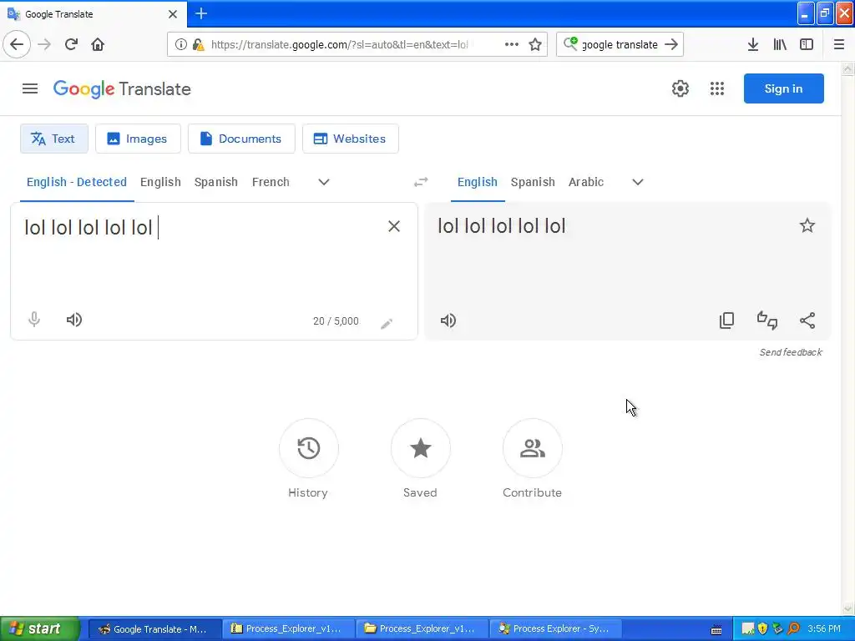Start voice input with microphone icon

33,320
